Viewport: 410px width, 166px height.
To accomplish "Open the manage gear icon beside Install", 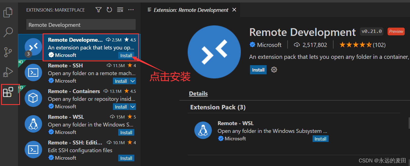I will click(274, 70).
